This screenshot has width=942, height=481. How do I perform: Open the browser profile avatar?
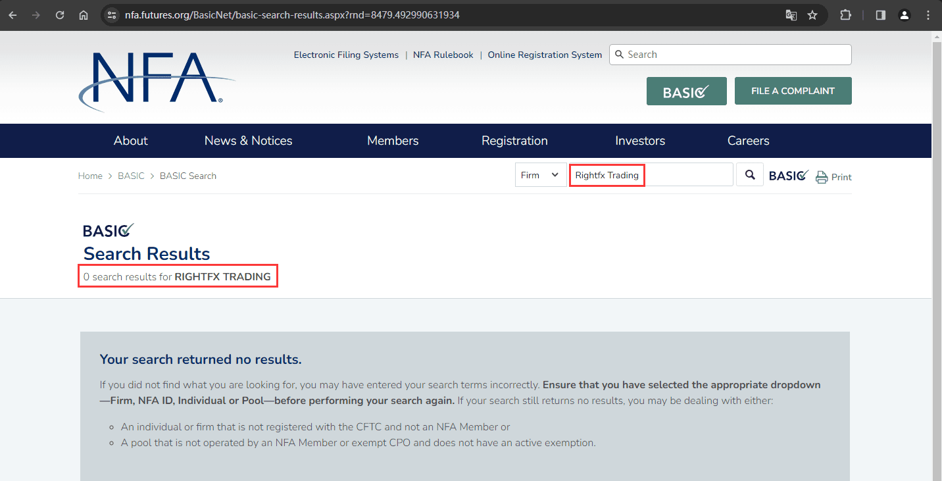coord(905,15)
